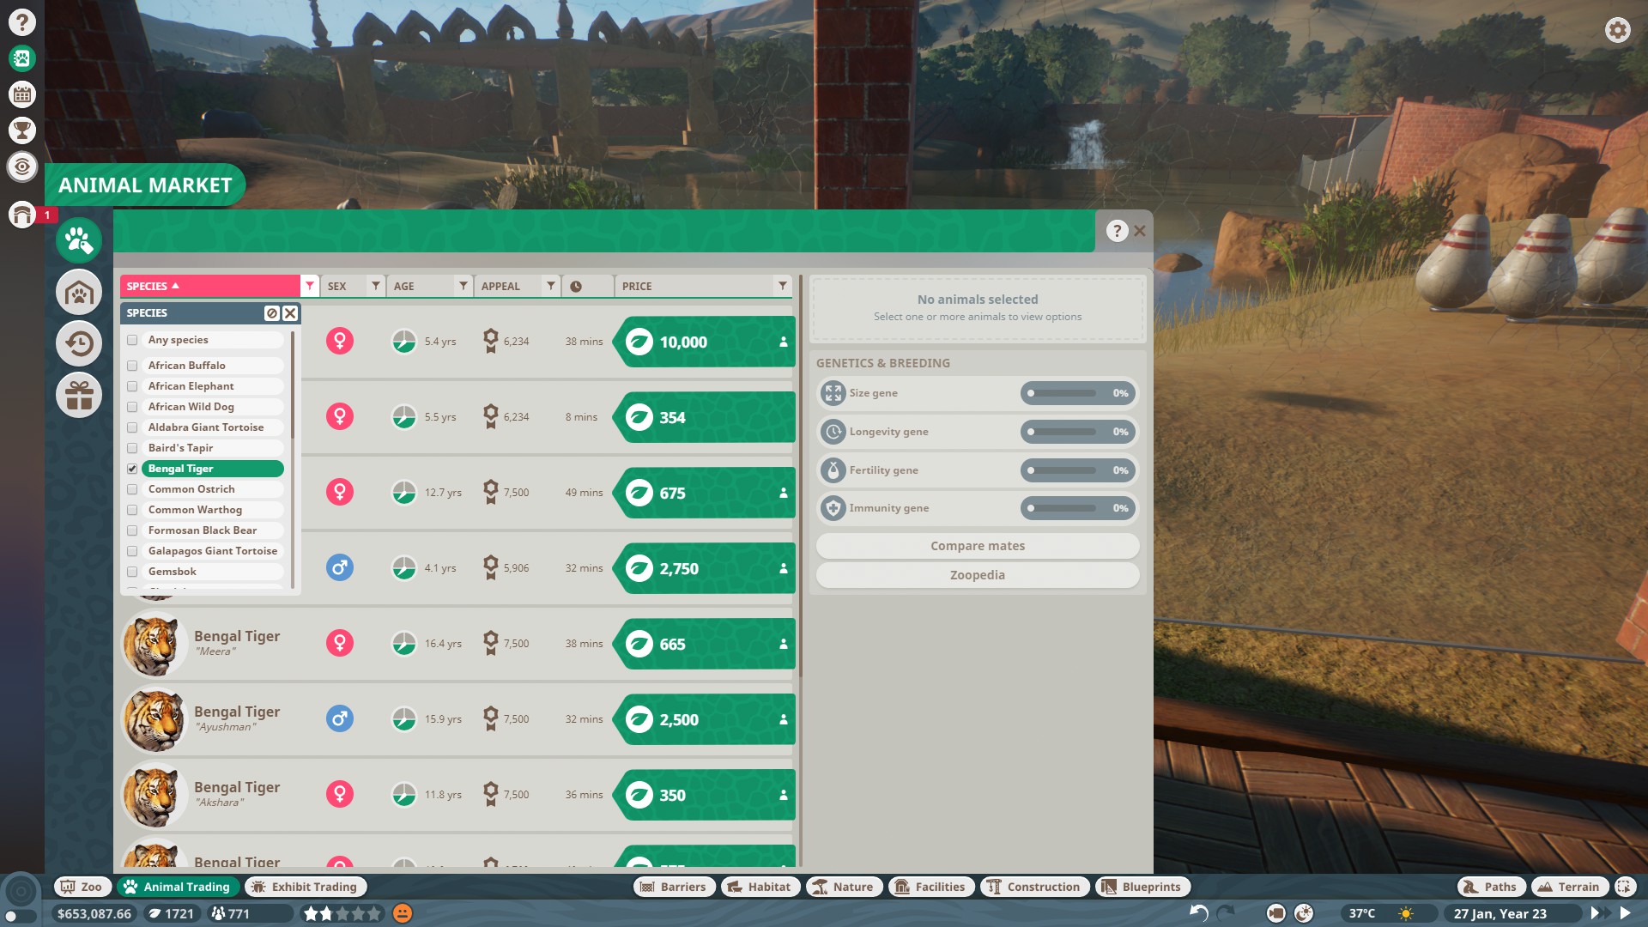
Task: Open the Sex column filter dropdown
Action: tap(375, 286)
